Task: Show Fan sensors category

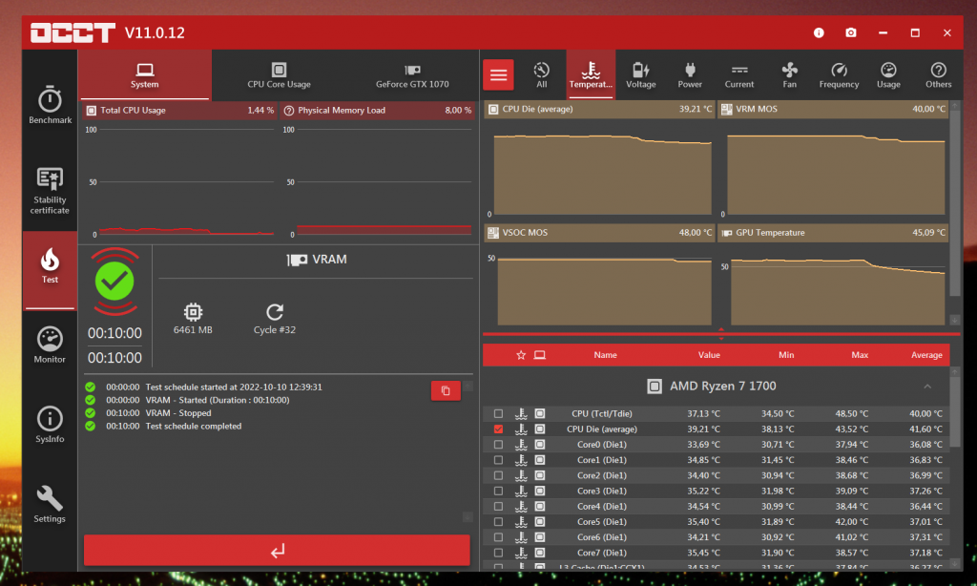Action: pos(789,75)
